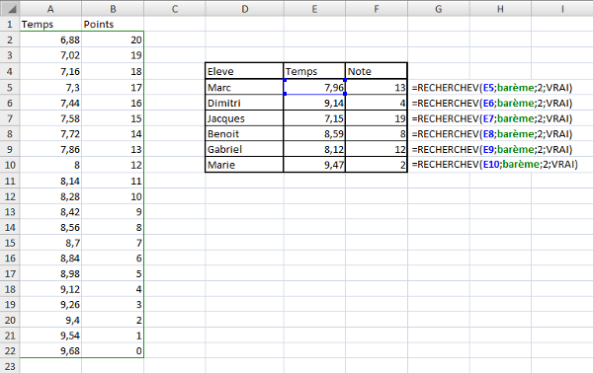Image resolution: width=593 pixels, height=373 pixels.
Task: Click the Eleve header cell
Action: click(244, 71)
